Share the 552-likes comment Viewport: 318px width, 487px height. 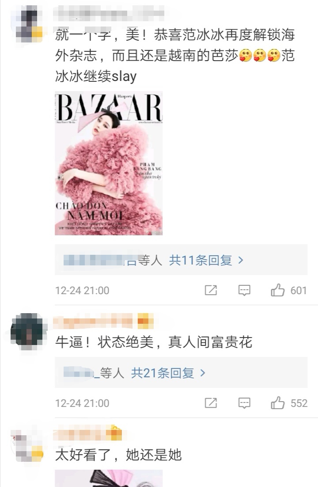(211, 403)
